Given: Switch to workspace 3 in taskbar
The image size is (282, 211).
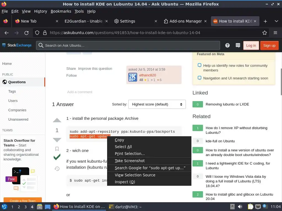Looking at the screenshot, I should pyautogui.click(x=26, y=207).
